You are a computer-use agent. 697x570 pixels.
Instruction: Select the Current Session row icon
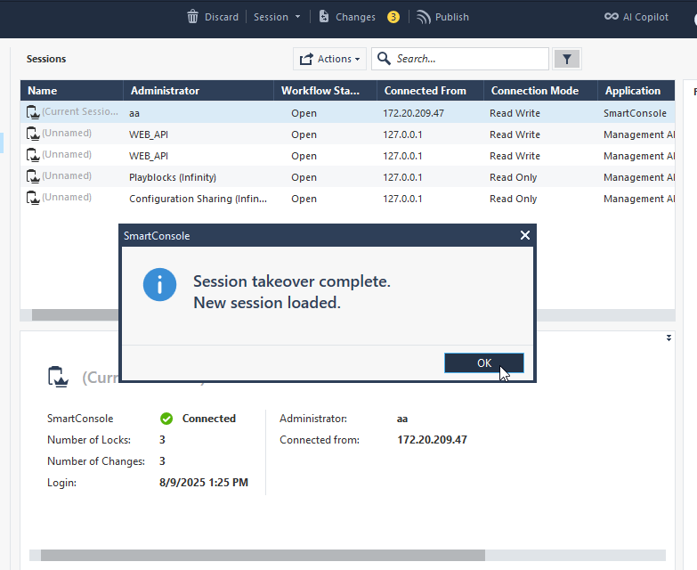(33, 112)
